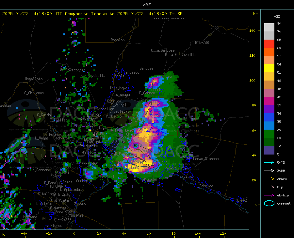Screen dimensions: 294x238
Task: Click the L_Vegas place label
Action: (42, 138)
